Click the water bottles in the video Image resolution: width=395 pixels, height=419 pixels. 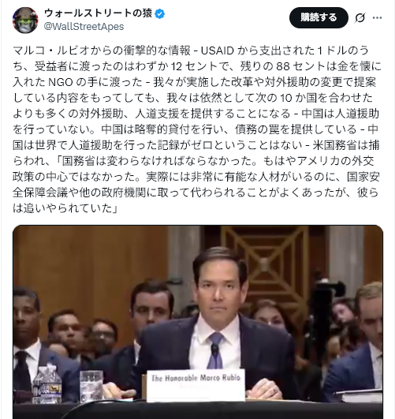tap(47, 383)
